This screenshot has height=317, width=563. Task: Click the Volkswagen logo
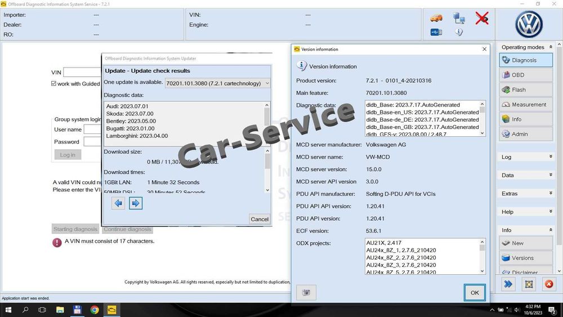pyautogui.click(x=529, y=24)
